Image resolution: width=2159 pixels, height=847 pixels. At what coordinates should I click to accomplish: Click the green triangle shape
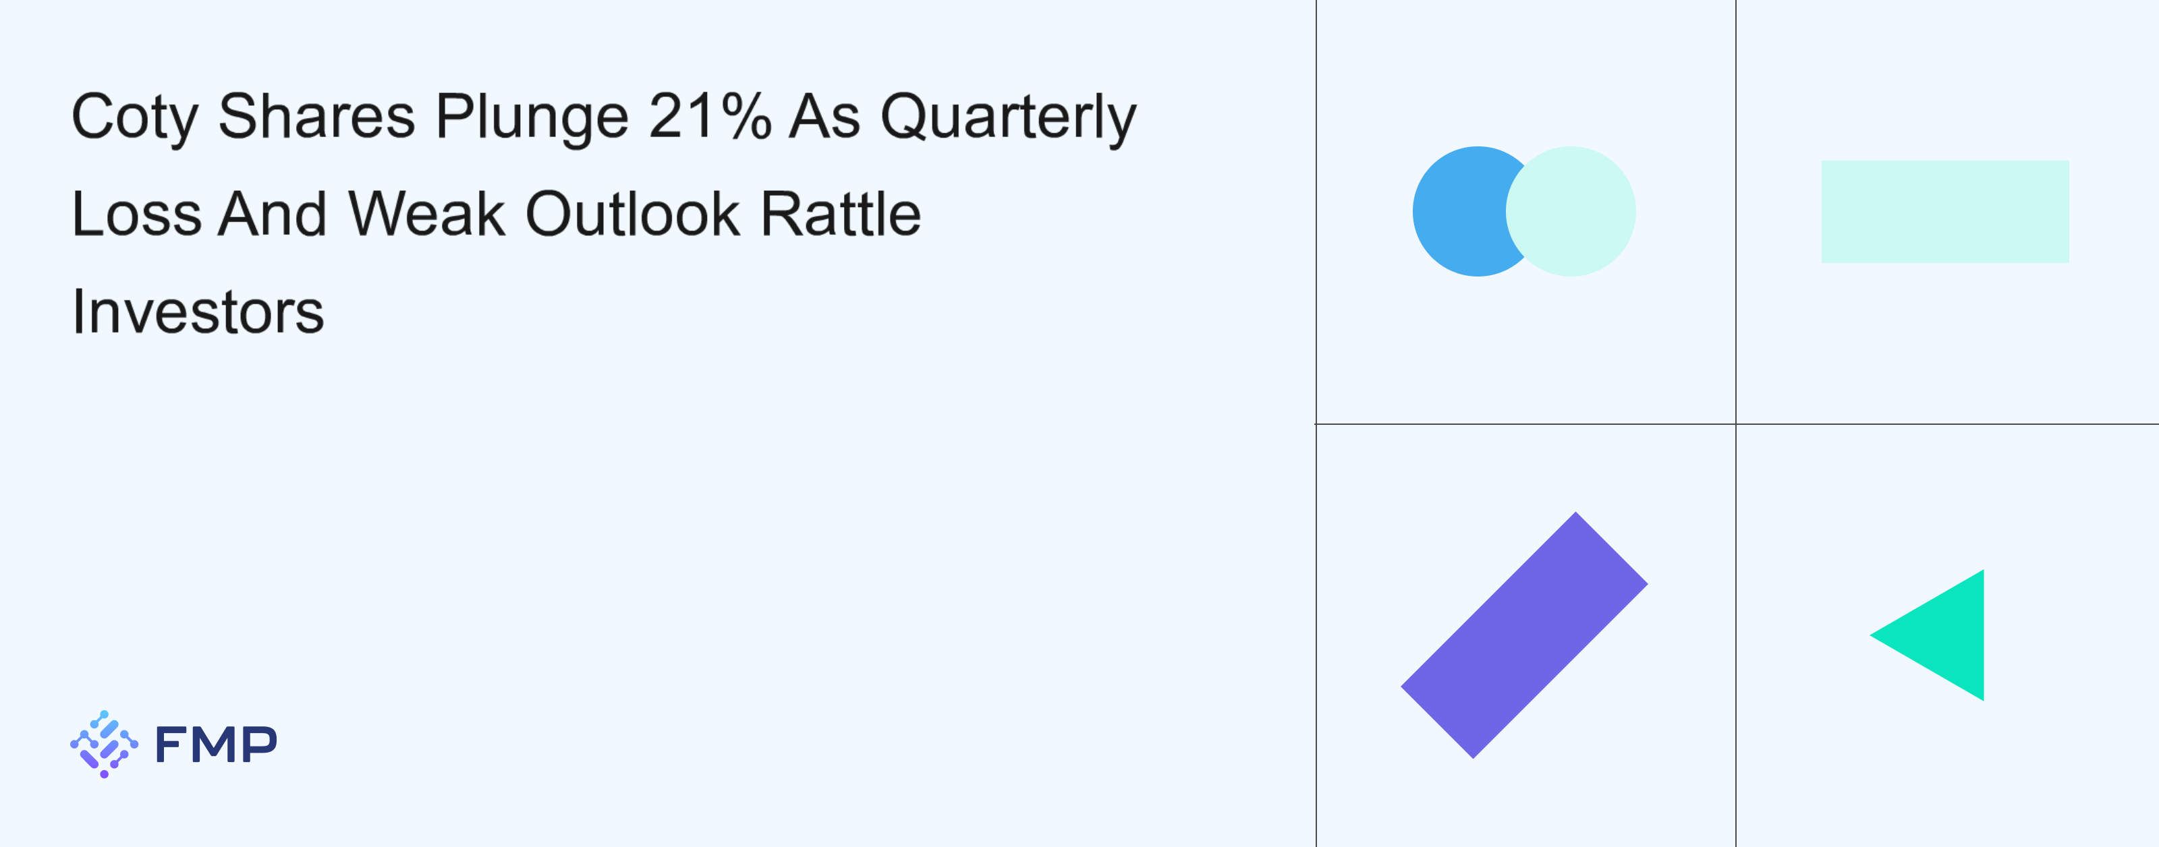1927,635
